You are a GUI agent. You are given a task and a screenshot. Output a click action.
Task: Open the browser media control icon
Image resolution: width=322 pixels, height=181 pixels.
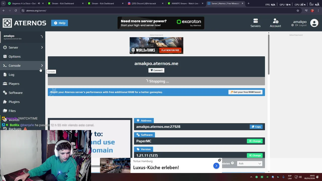click(306, 11)
